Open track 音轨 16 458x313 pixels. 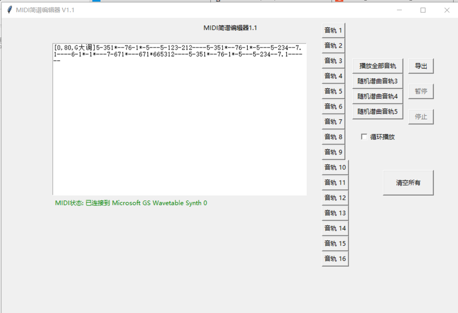point(335,259)
